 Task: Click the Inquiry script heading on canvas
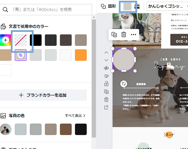[170, 66]
